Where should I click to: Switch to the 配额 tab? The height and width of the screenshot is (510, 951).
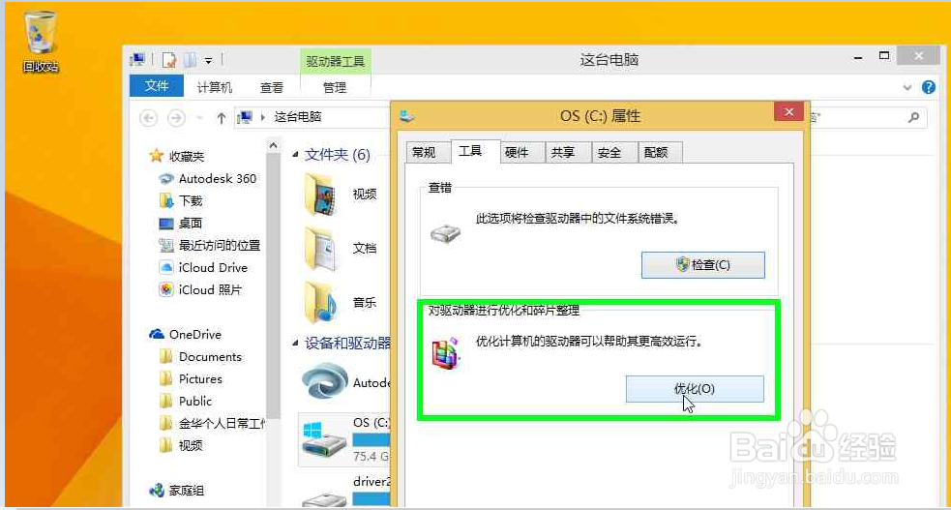point(656,152)
